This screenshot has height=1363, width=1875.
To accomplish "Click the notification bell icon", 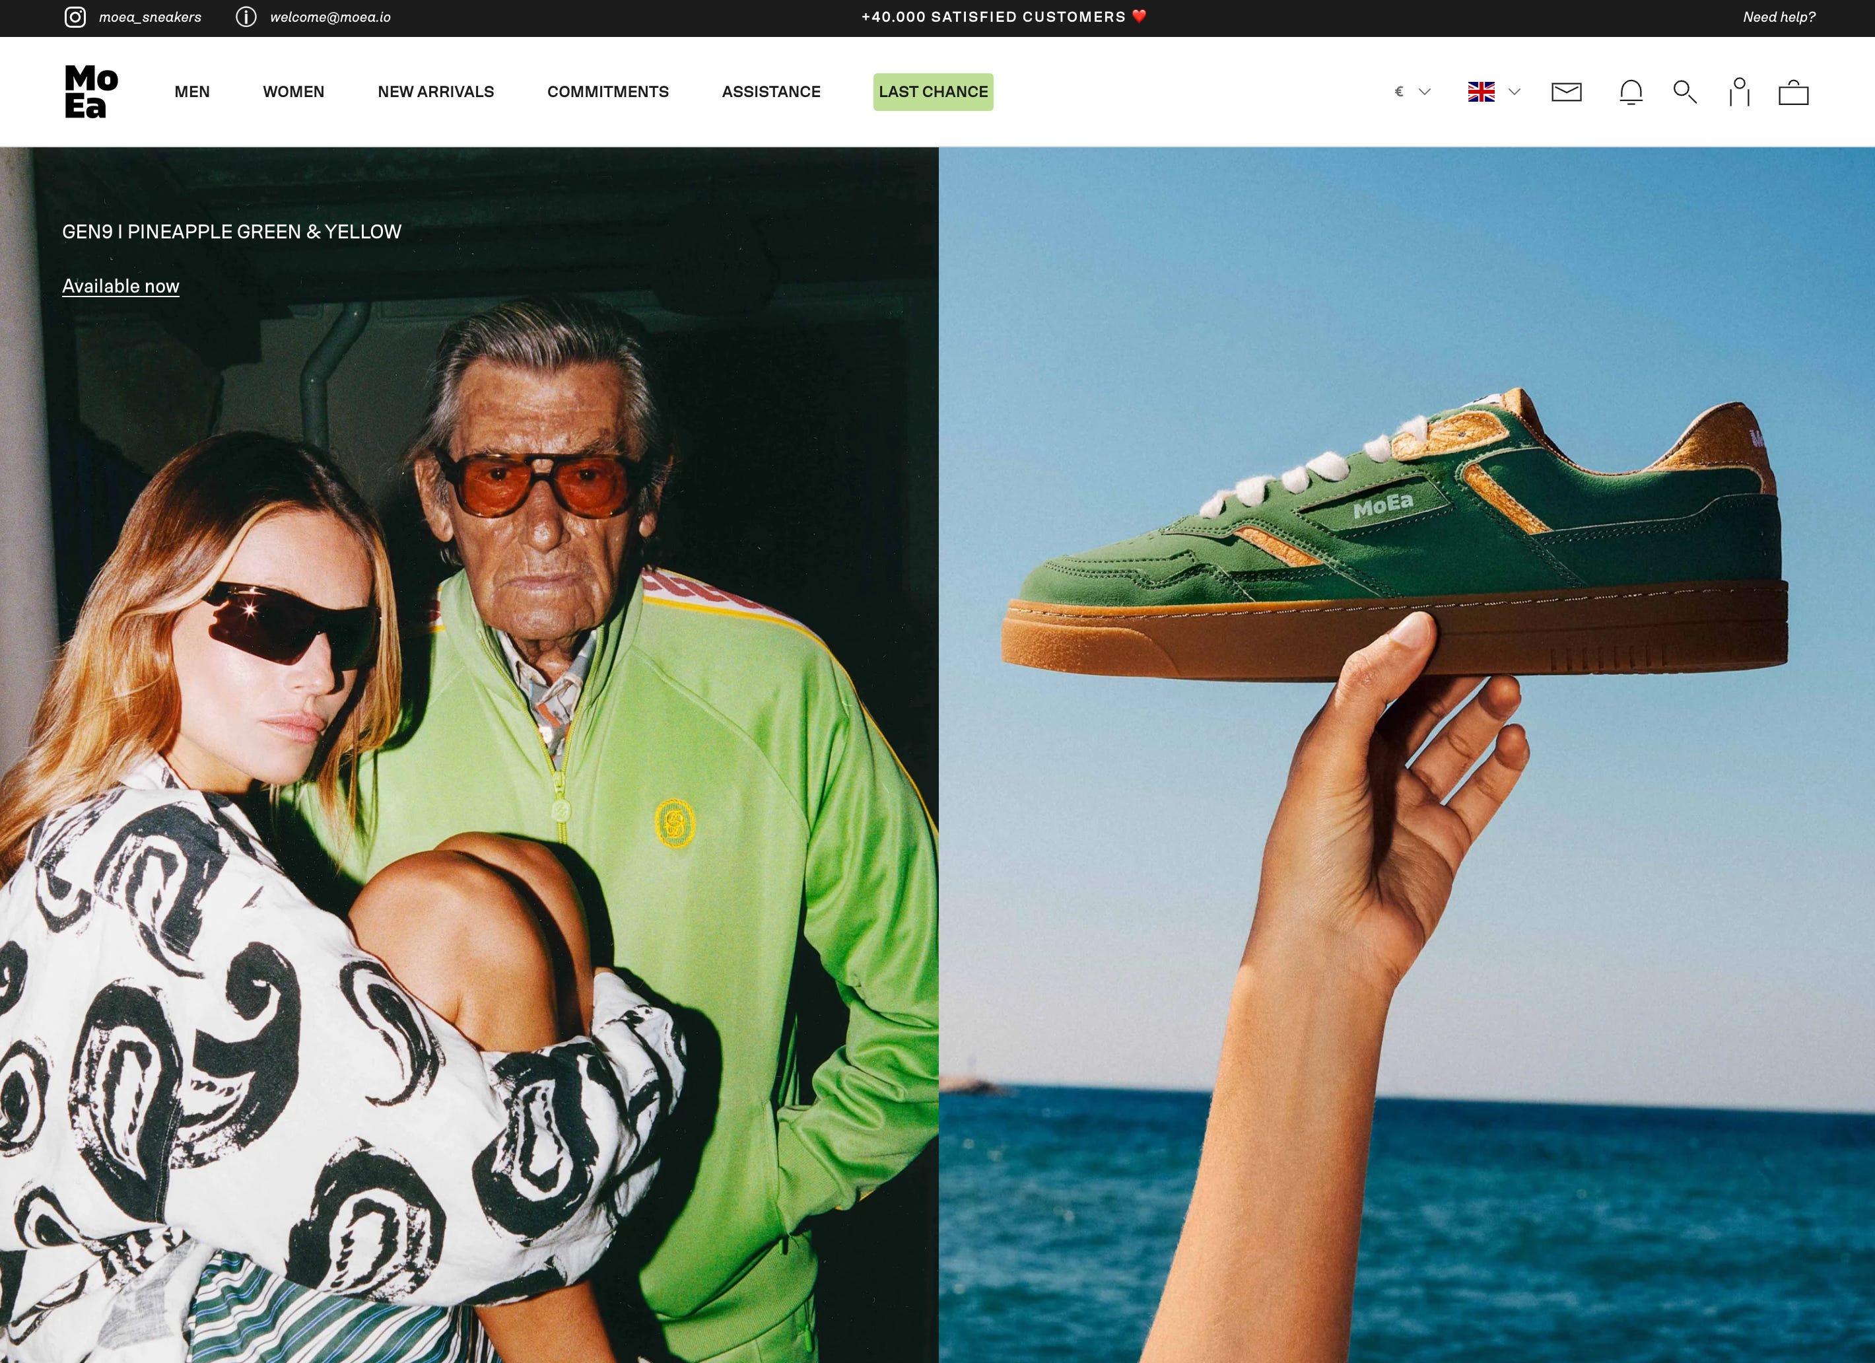I will click(1631, 92).
